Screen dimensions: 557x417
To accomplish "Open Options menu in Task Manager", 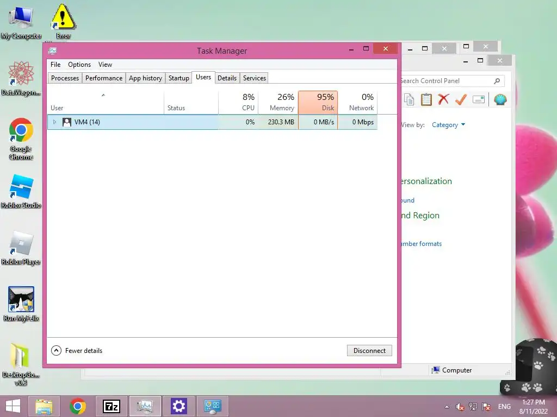I will (x=79, y=65).
